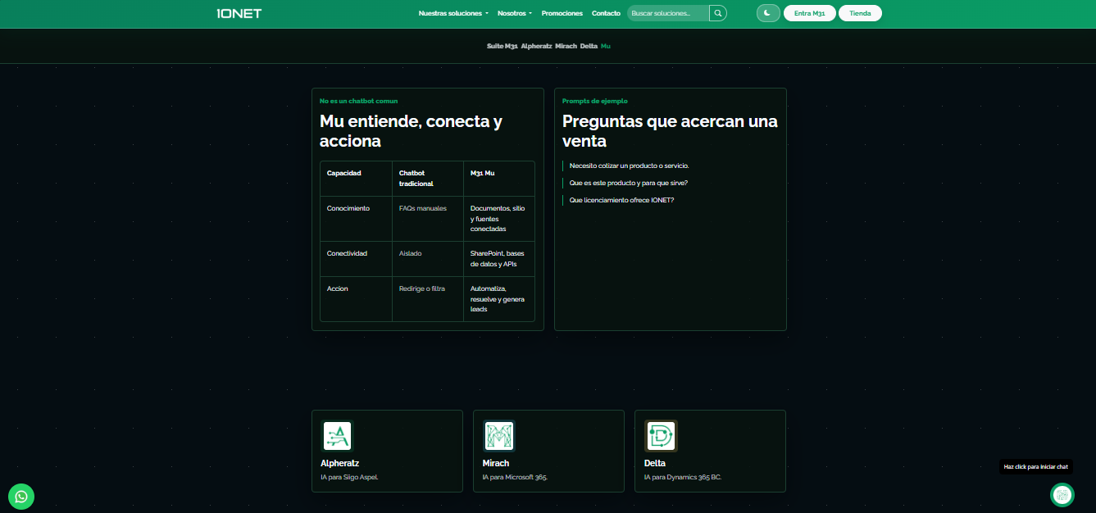Click the Tienda button
The width and height of the screenshot is (1096, 513).
tap(860, 13)
